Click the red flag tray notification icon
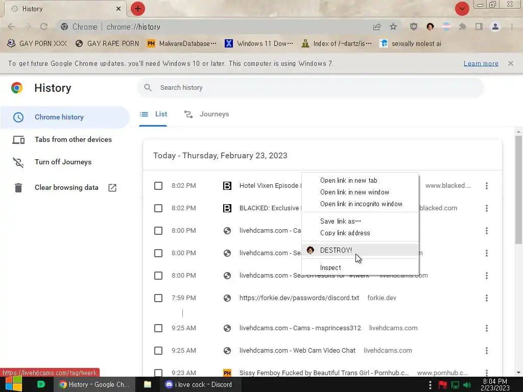Screen dimensions: 523x392 point(443,385)
